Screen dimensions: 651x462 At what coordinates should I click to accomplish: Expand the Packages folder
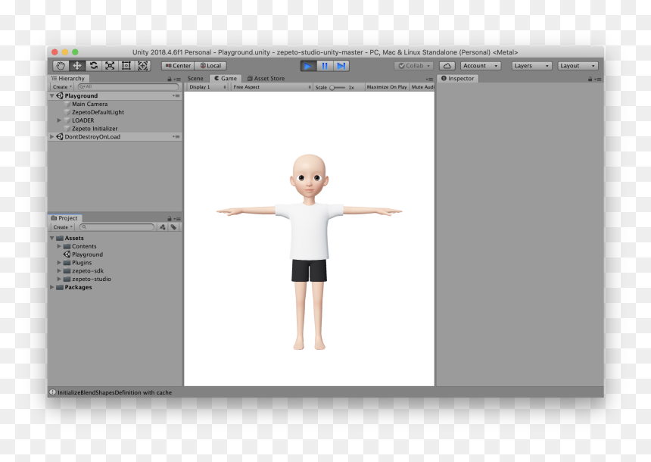pos(51,287)
